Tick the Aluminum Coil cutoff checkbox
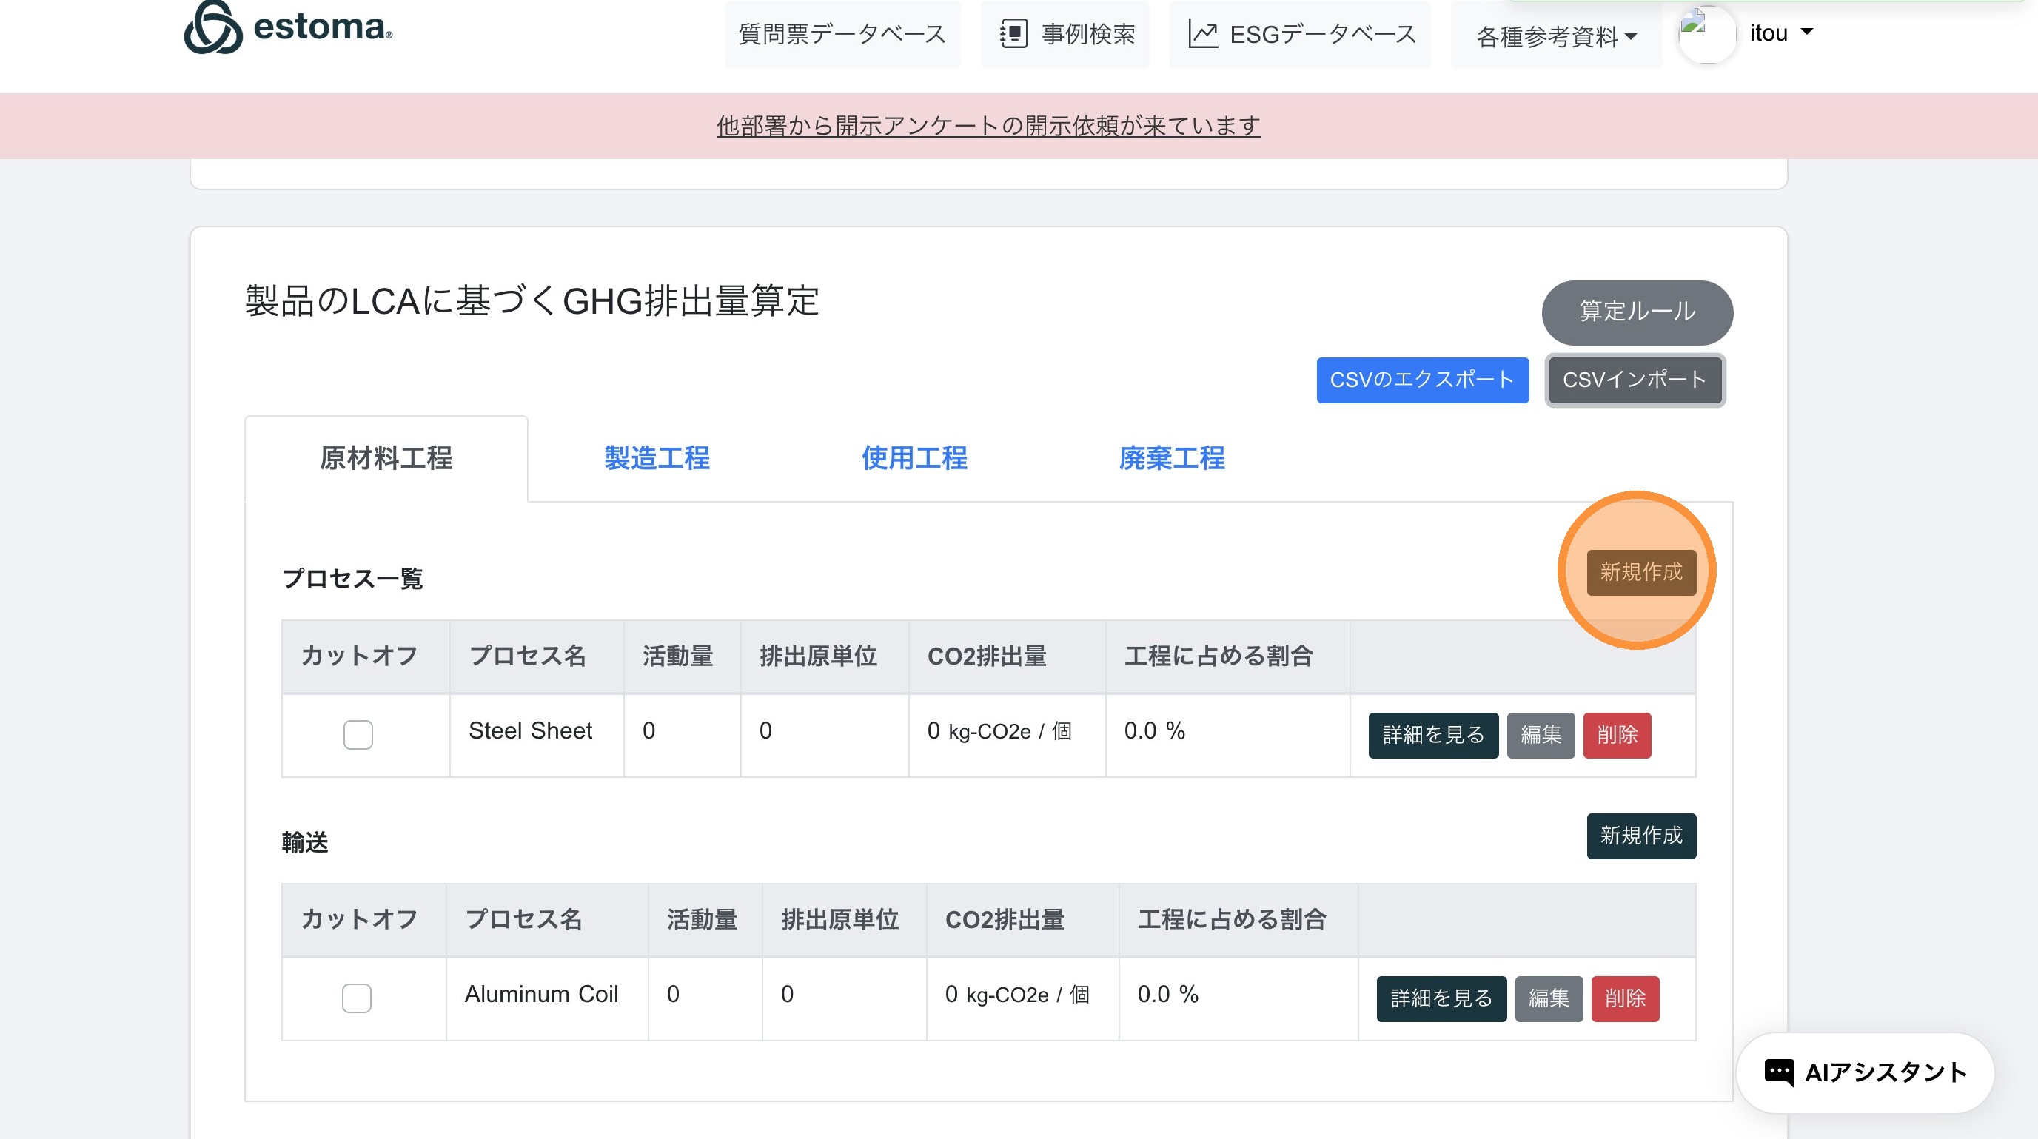This screenshot has height=1139, width=2038. tap(356, 998)
